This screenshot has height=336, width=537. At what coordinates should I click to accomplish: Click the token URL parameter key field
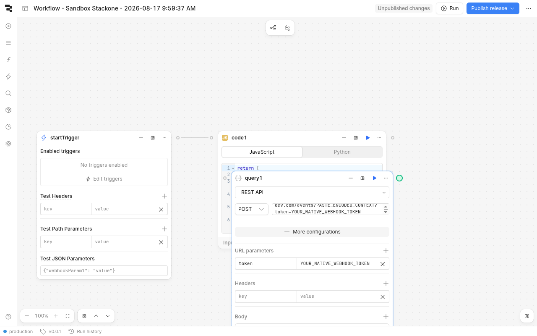point(266,264)
